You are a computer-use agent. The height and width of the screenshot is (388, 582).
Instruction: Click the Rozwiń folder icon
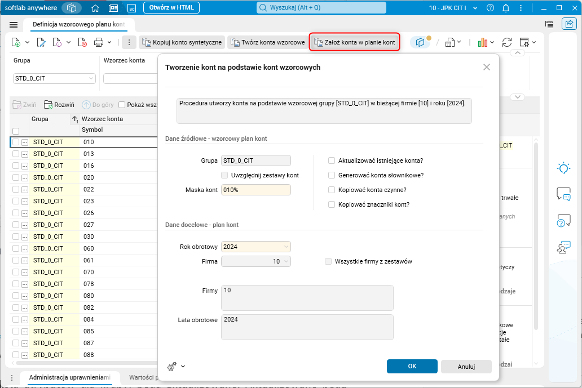point(48,105)
